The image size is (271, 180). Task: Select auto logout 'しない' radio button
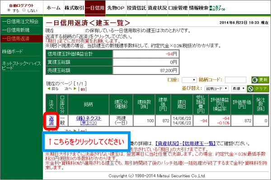23,10
